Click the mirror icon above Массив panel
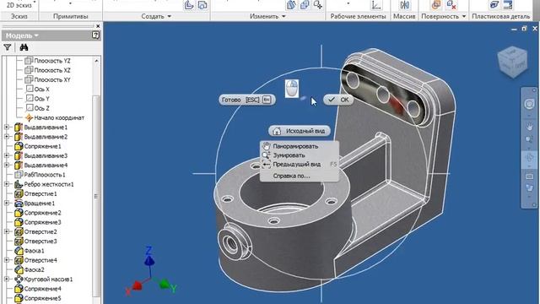The height and width of the screenshot is (304, 540). click(x=405, y=5)
